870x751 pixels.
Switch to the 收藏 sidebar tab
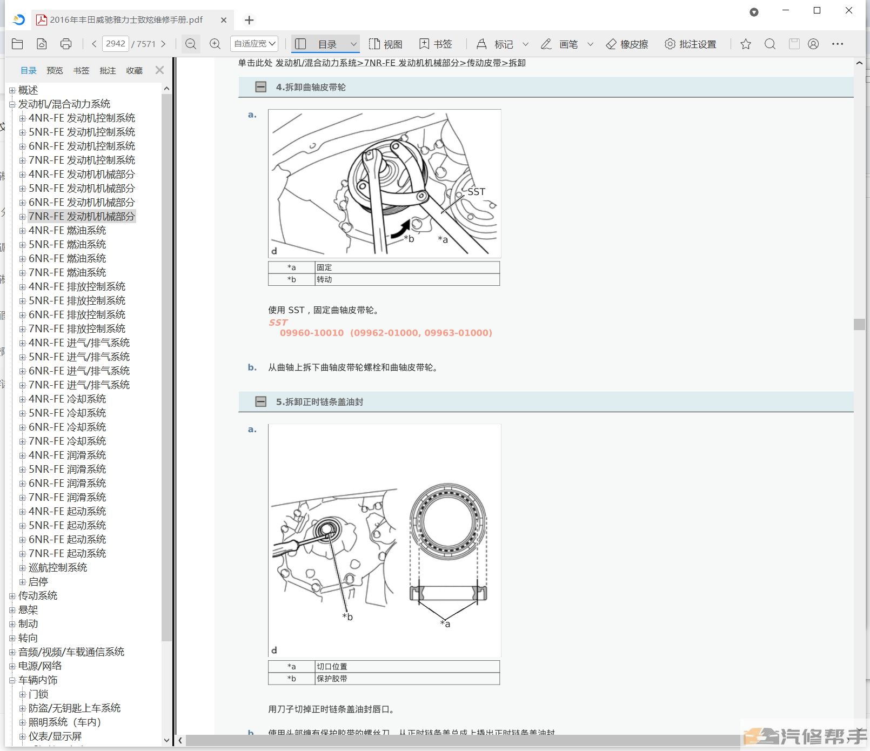pos(134,70)
